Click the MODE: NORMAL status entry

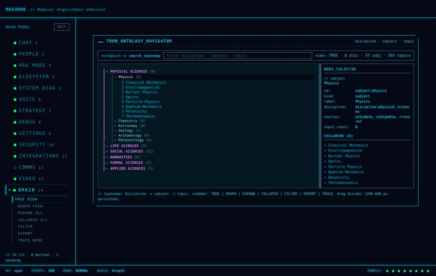tap(76, 271)
